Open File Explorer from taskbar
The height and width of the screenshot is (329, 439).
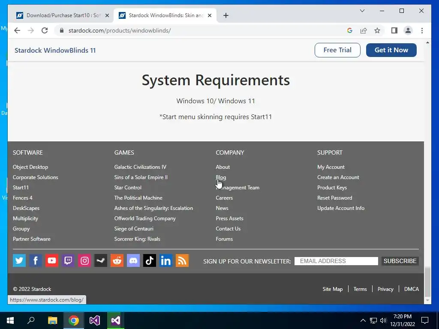coord(52,320)
